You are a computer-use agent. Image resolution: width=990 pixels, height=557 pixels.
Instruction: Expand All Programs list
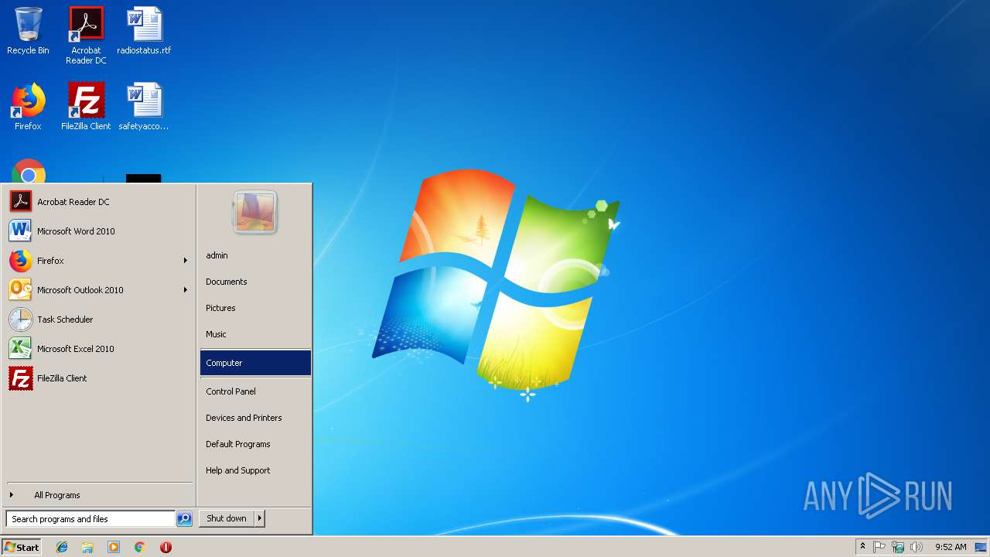pos(98,495)
